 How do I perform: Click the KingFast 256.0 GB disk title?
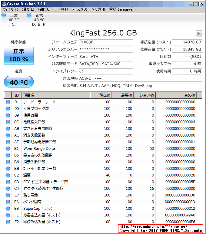coord(103,33)
